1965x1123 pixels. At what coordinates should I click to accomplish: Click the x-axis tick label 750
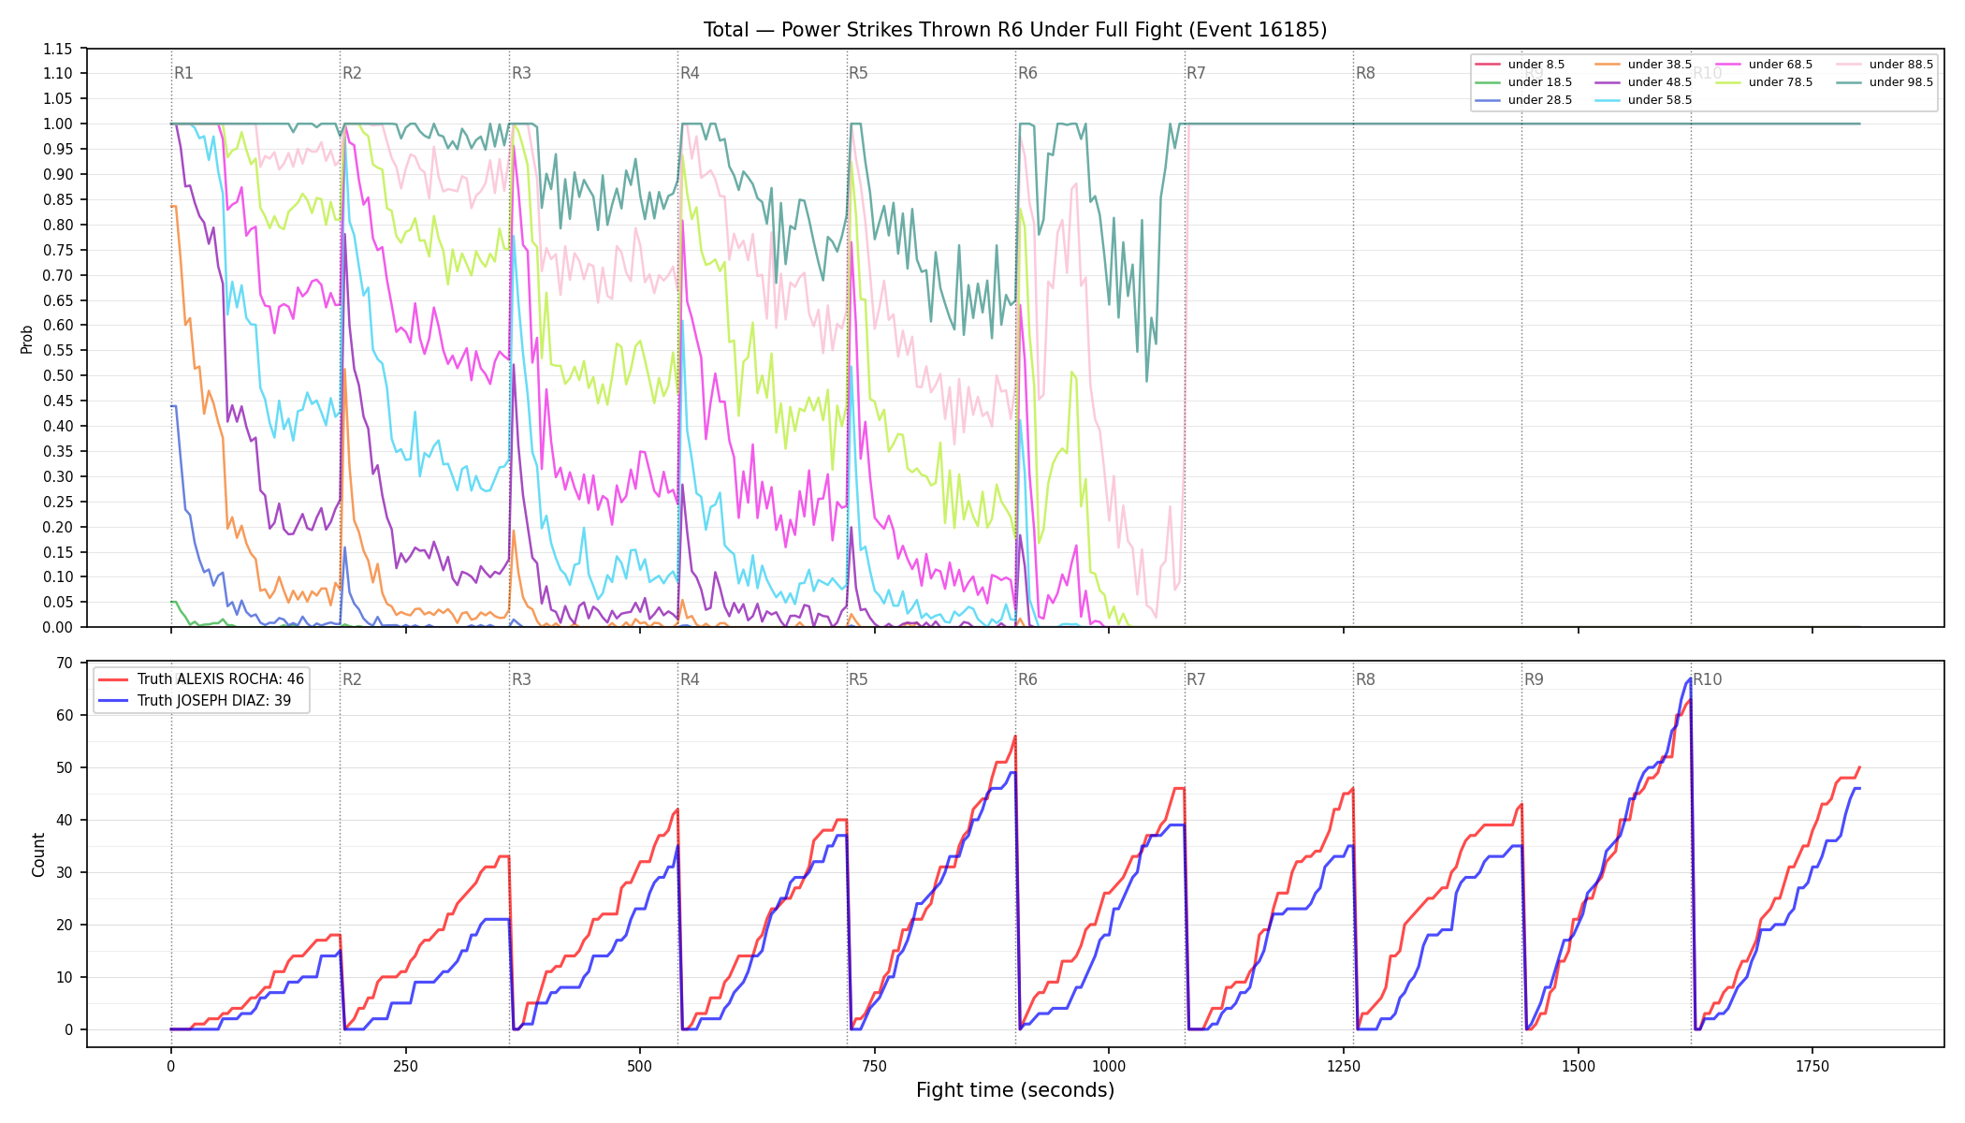(x=874, y=1066)
